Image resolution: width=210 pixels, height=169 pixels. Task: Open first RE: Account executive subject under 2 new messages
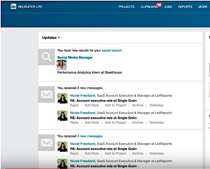103,101
